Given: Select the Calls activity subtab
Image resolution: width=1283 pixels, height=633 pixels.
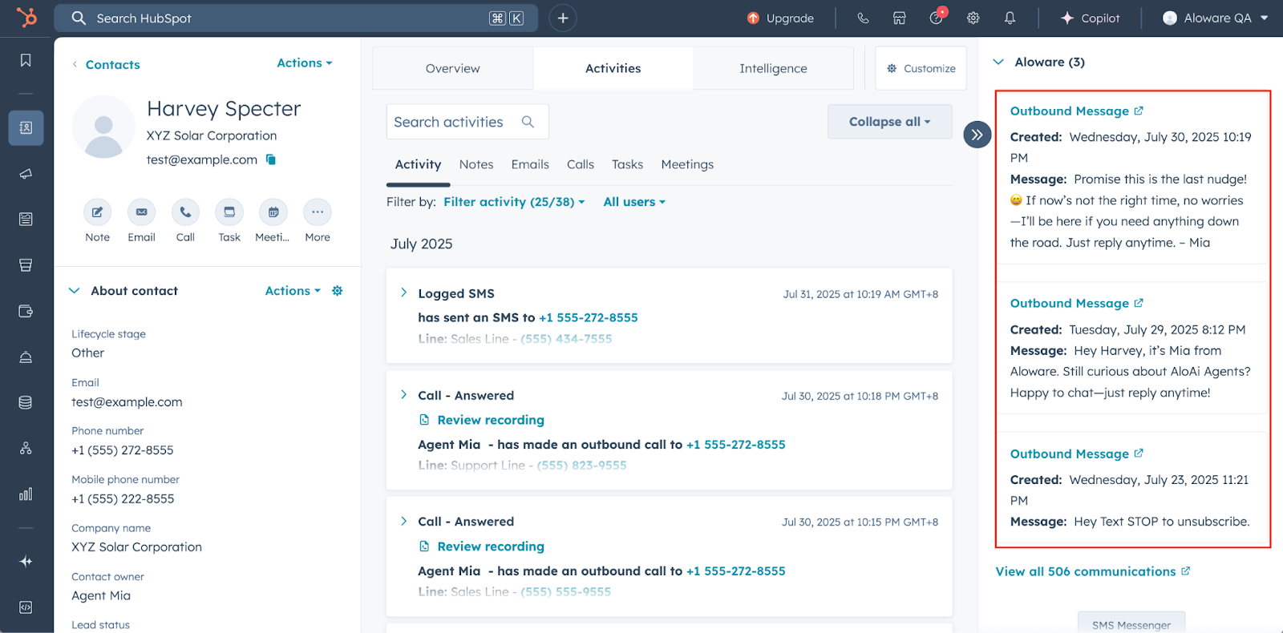Looking at the screenshot, I should coord(581,164).
